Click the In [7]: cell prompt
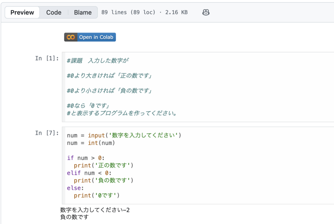The height and width of the screenshot is (224, 334). [47, 133]
